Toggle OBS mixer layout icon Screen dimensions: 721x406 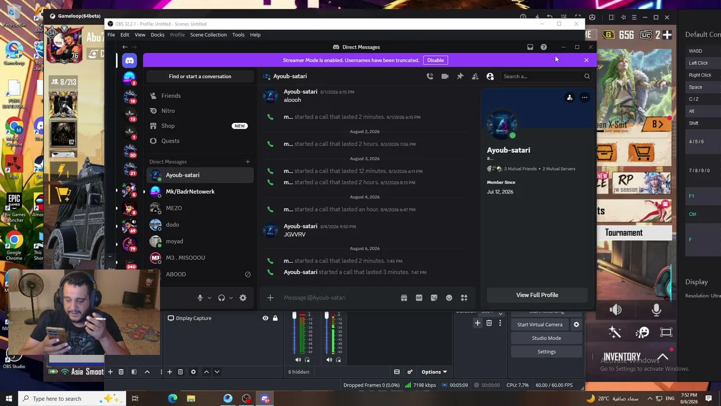397,372
